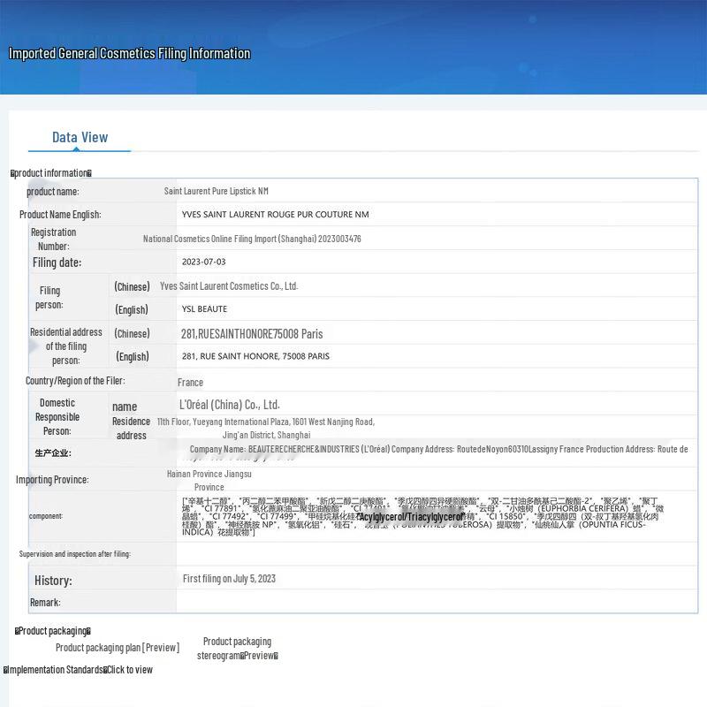707x707 pixels.
Task: Click the filing date 2023-07-03 value
Action: pyautogui.click(x=203, y=262)
